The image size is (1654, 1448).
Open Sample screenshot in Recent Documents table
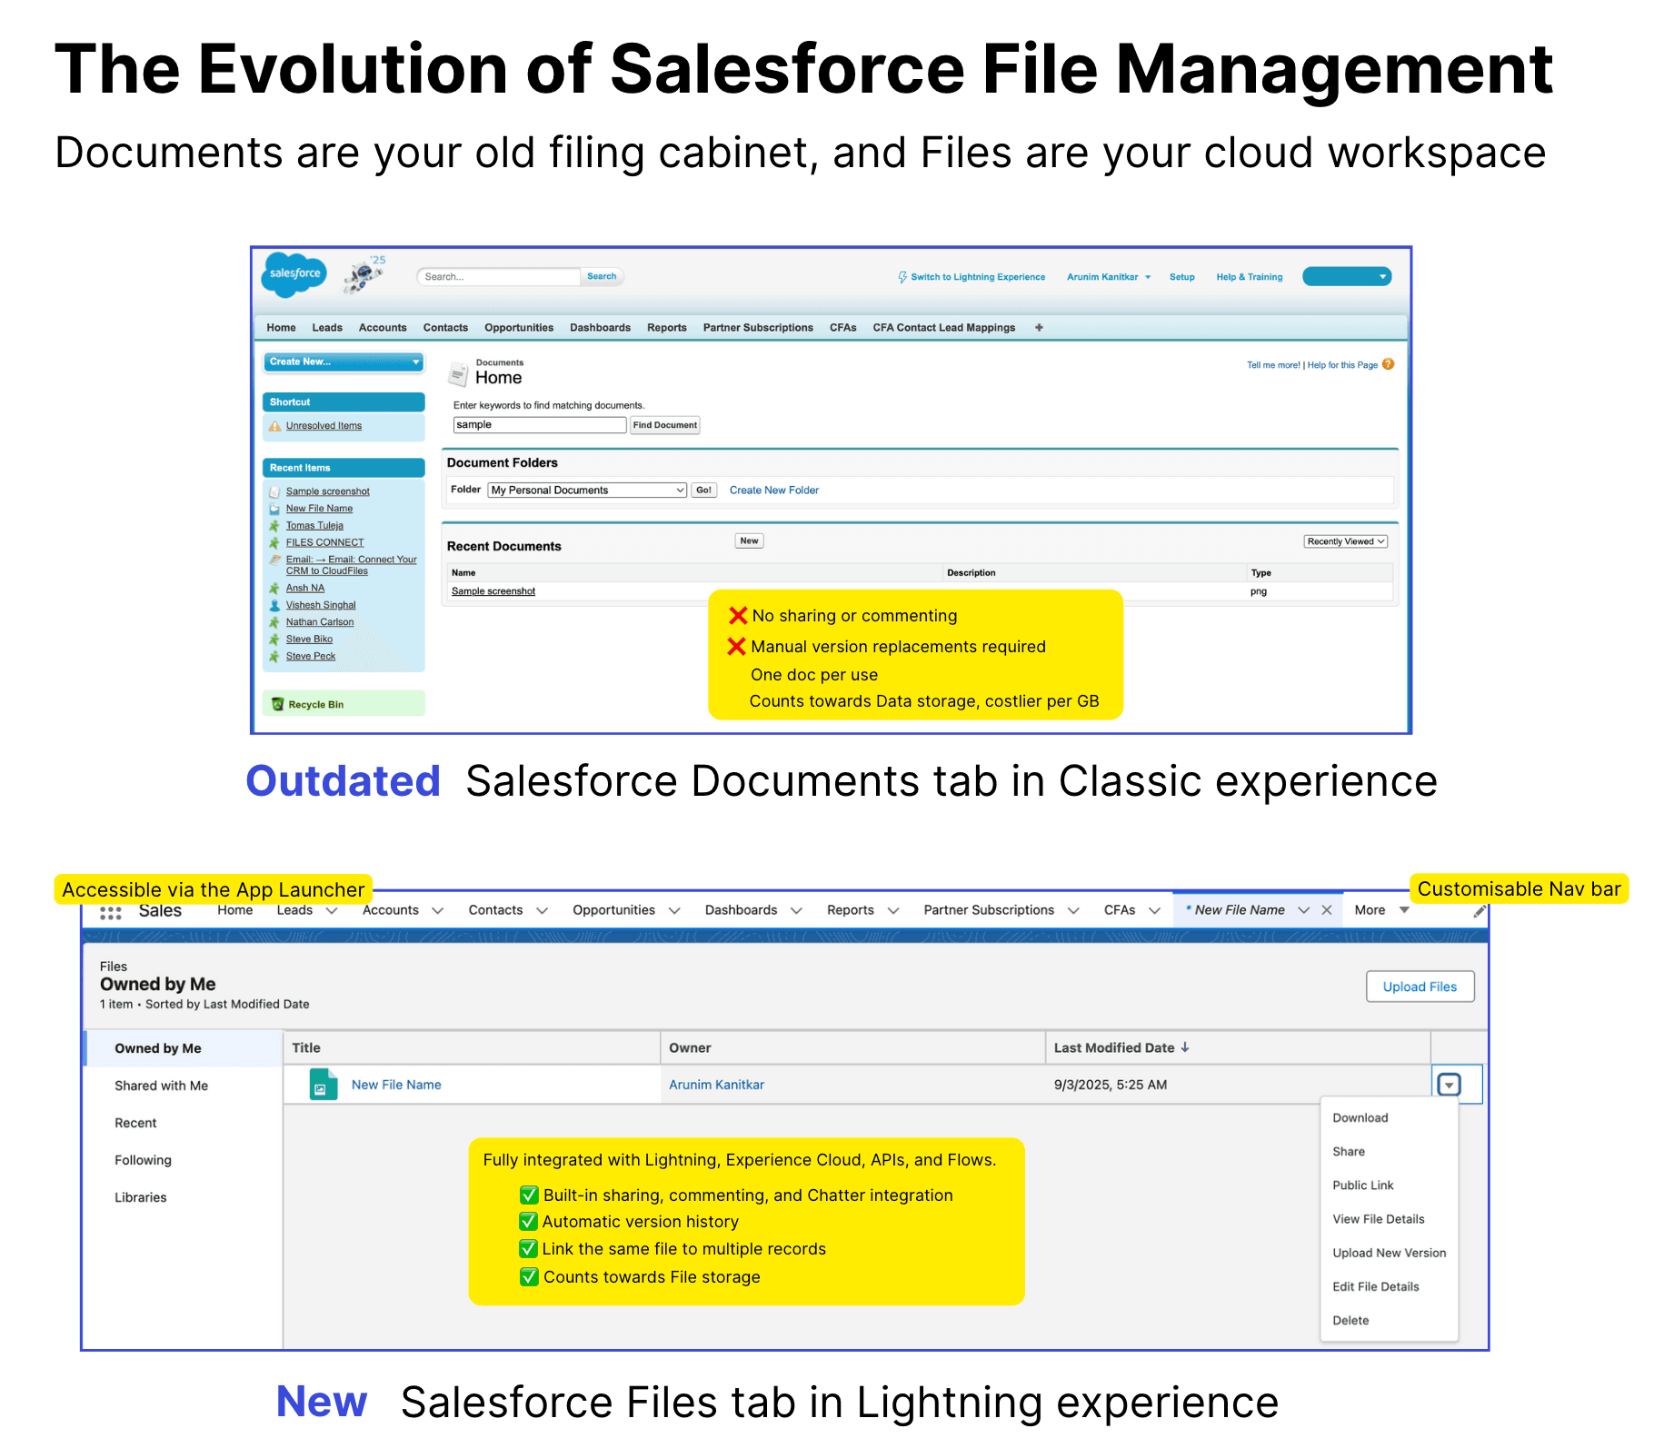(x=493, y=591)
